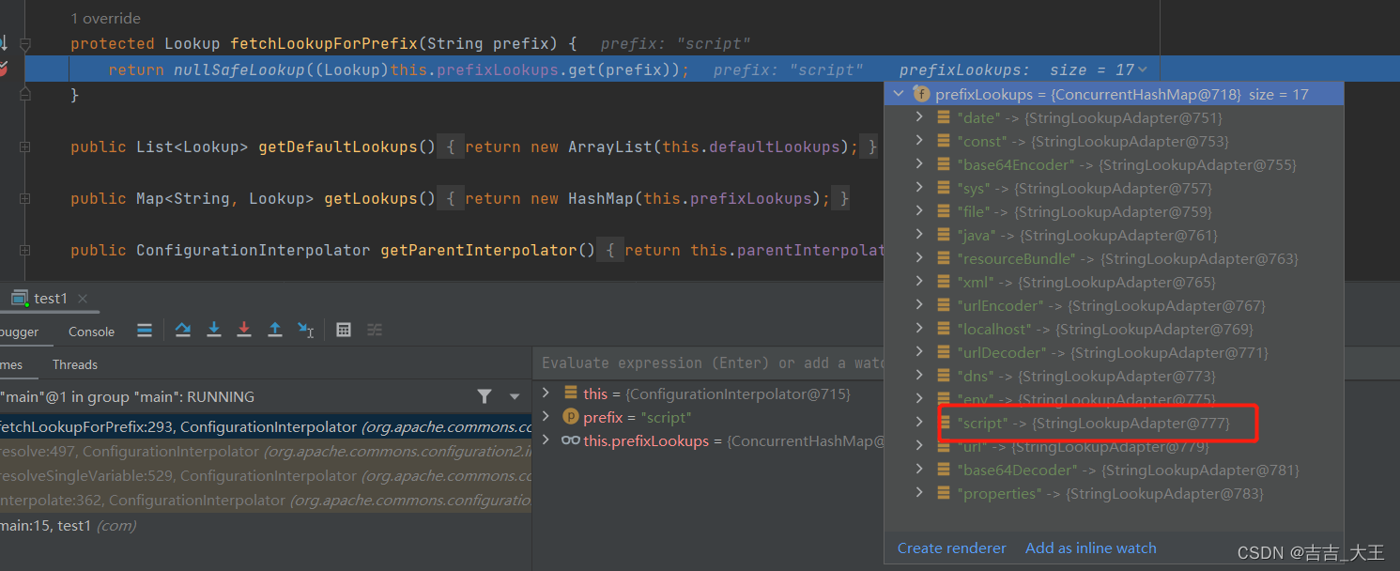Click the Create renderer link
Image resolution: width=1400 pixels, height=571 pixels.
click(951, 548)
